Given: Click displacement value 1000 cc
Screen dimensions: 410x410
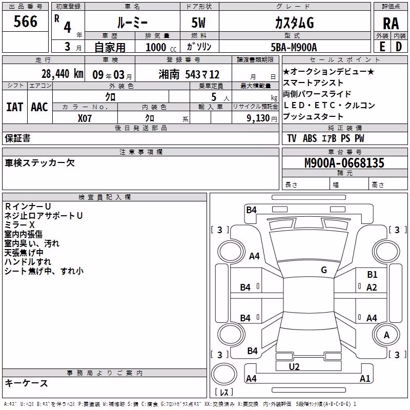Looking at the screenshot, I should (161, 47).
